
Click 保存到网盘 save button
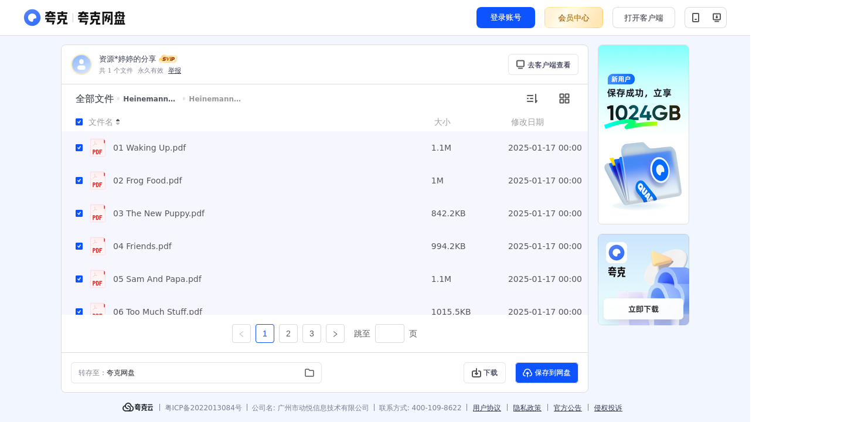pos(547,373)
